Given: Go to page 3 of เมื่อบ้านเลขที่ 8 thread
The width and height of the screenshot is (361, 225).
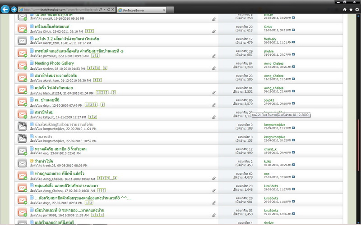Looking at the screenshot, I should [x=102, y=215].
